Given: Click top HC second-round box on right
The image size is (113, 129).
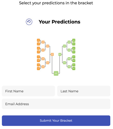Looking at the screenshot, I should 69,42.
